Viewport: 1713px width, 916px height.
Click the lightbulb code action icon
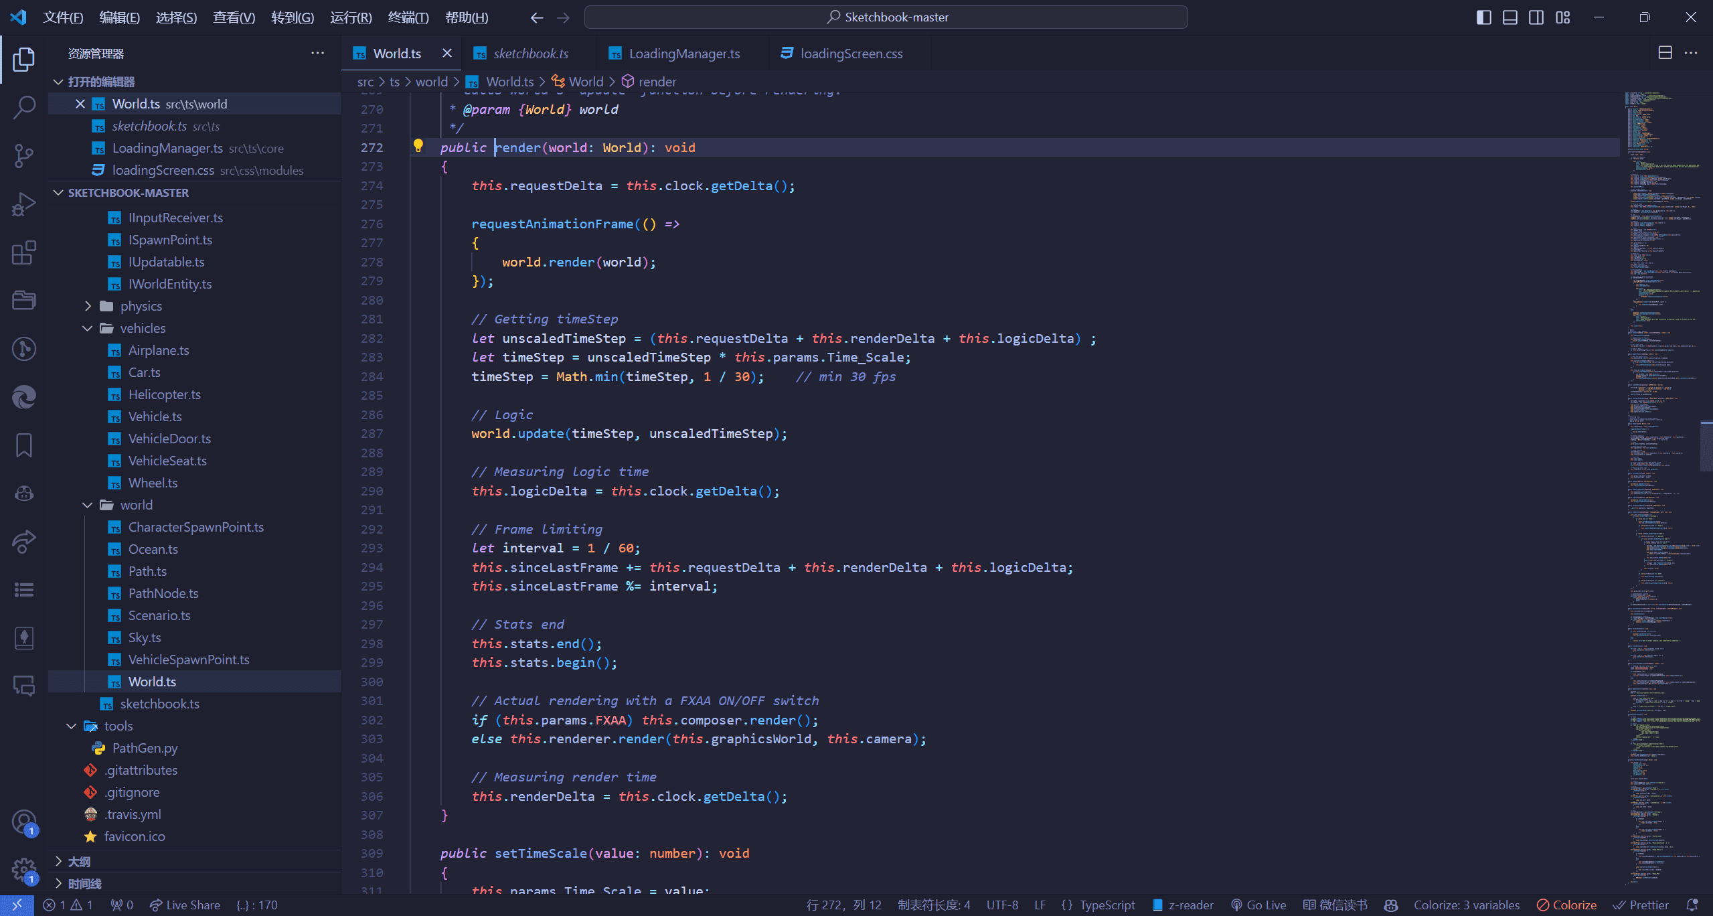point(418,146)
